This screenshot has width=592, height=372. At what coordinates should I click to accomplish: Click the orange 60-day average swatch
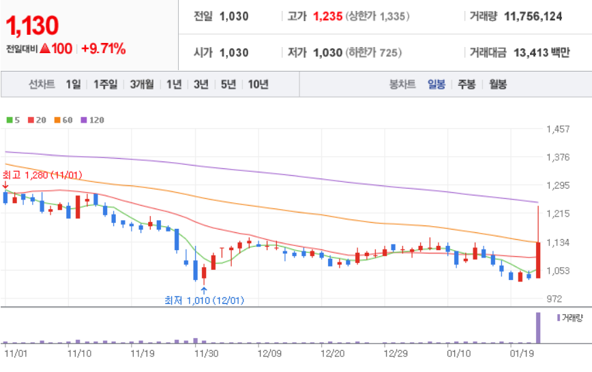[57, 120]
